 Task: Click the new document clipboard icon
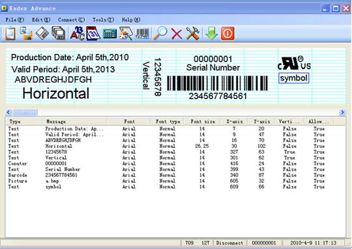pyautogui.click(x=10, y=34)
